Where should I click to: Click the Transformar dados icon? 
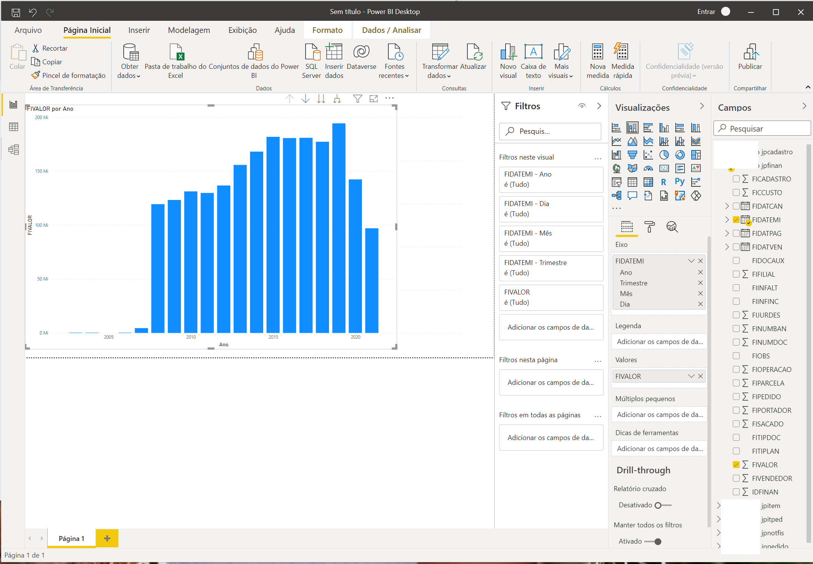click(440, 53)
